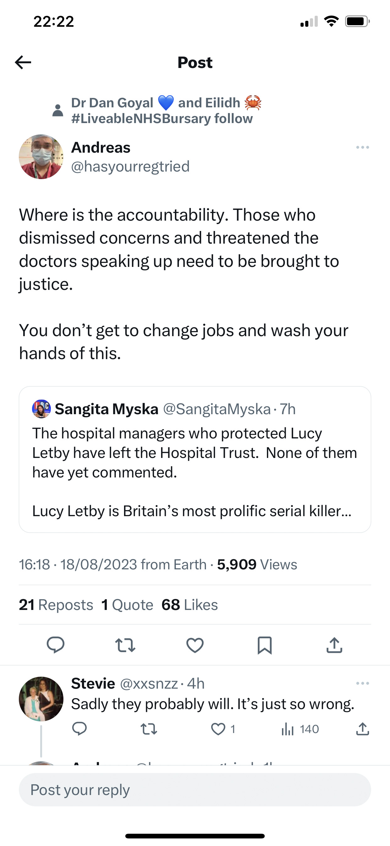This screenshot has height=846, width=390.
Task: Go back using the left arrow
Action: (23, 62)
